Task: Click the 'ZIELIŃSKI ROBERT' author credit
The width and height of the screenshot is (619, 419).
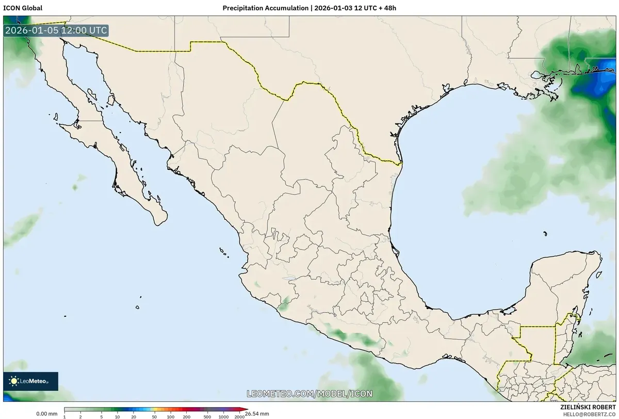Action: tap(588, 407)
